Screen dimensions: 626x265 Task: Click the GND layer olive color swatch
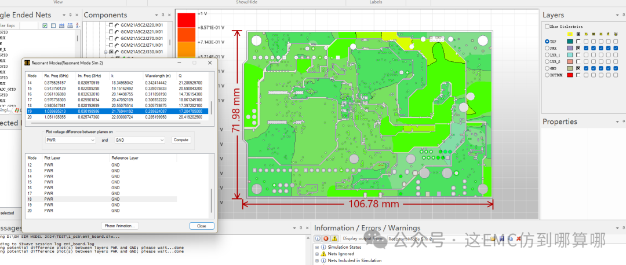(x=570, y=68)
